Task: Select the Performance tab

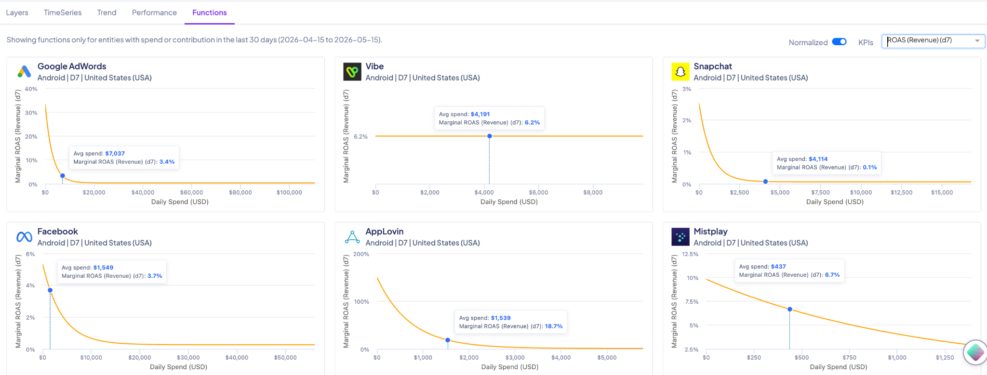Action: pyautogui.click(x=154, y=13)
